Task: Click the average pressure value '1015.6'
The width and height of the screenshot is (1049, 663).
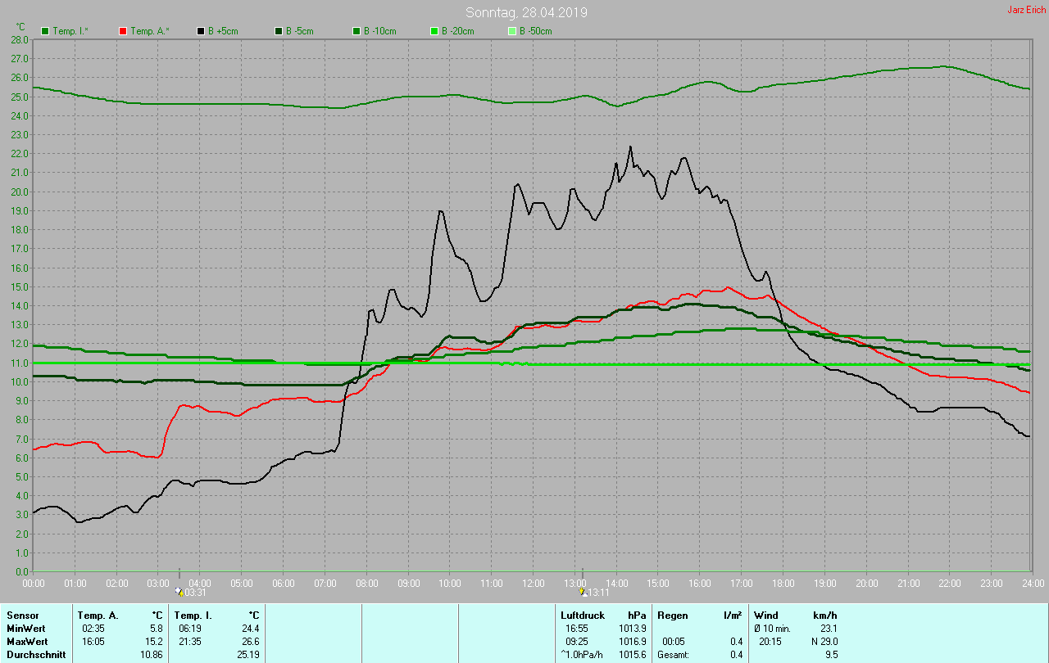Action: (x=632, y=655)
